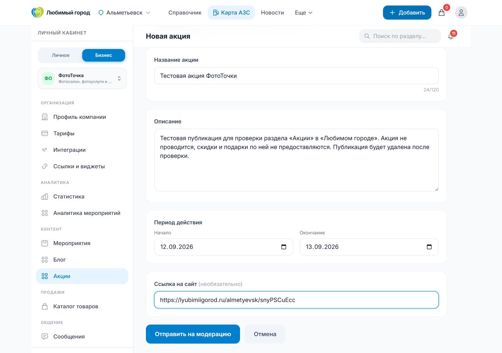Open the Альметьевск city dropdown
Screen dimensions: 502x353
point(124,13)
